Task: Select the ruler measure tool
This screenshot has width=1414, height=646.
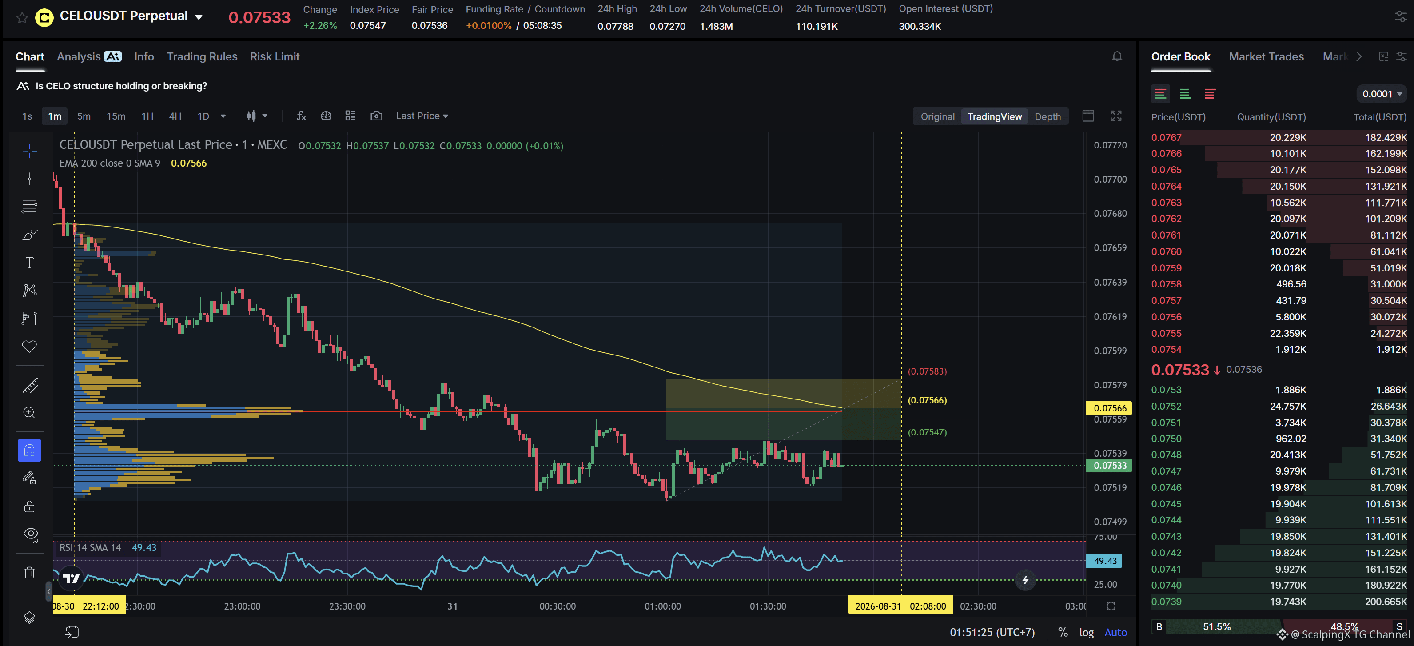Action: (30, 385)
